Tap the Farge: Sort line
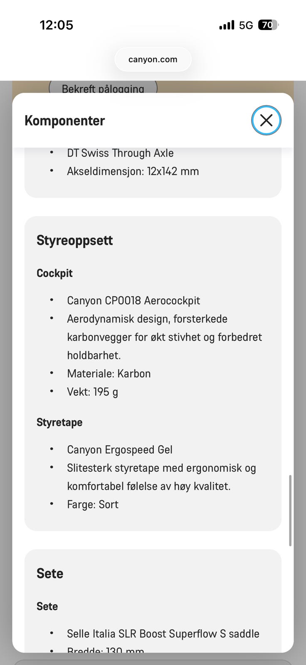Viewport: 306px width, 665px height. 92,504
